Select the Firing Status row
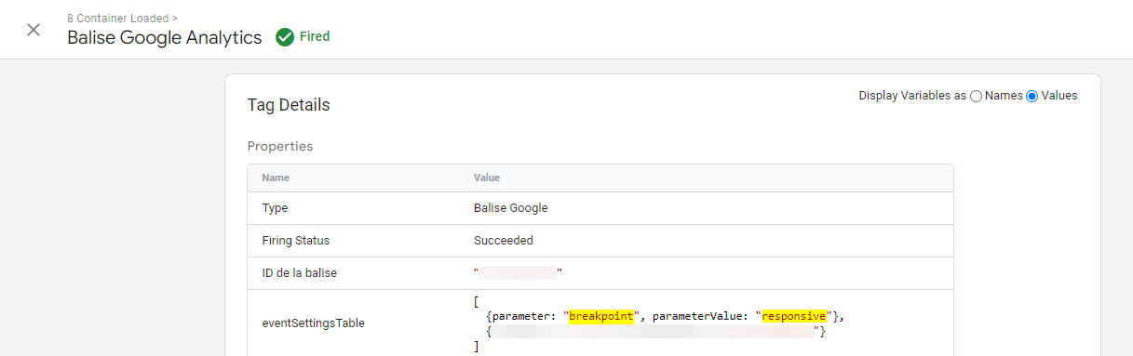This screenshot has height=356, width=1133. (x=600, y=241)
